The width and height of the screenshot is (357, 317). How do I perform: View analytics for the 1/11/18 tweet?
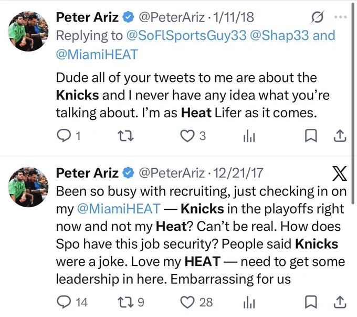point(249,136)
